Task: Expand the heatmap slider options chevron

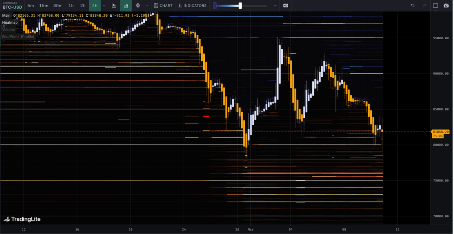Action: tap(275, 6)
